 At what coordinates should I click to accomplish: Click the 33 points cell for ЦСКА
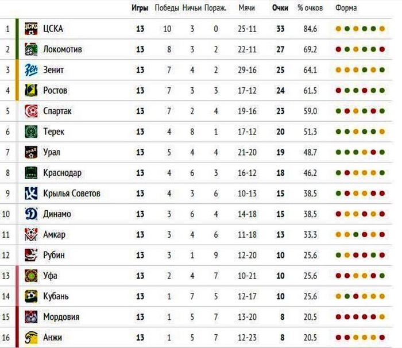280,29
